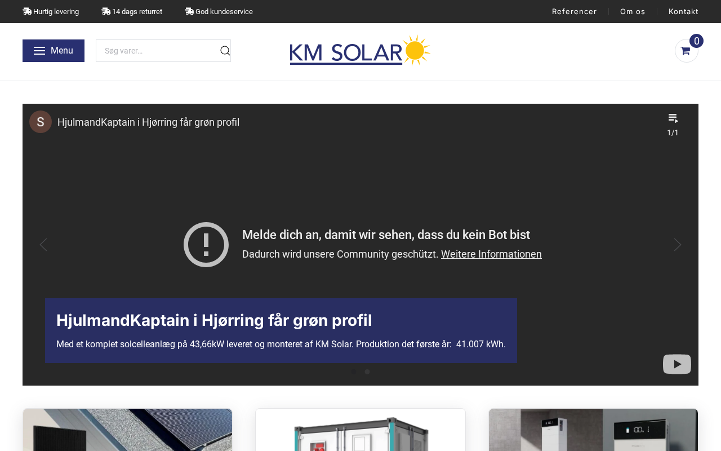721x451 pixels.
Task: Open the battery storage product image
Action: (594, 430)
